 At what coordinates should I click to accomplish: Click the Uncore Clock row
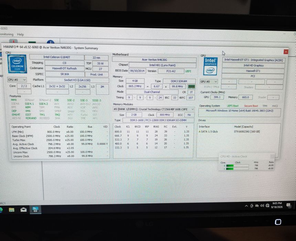coord(60,156)
